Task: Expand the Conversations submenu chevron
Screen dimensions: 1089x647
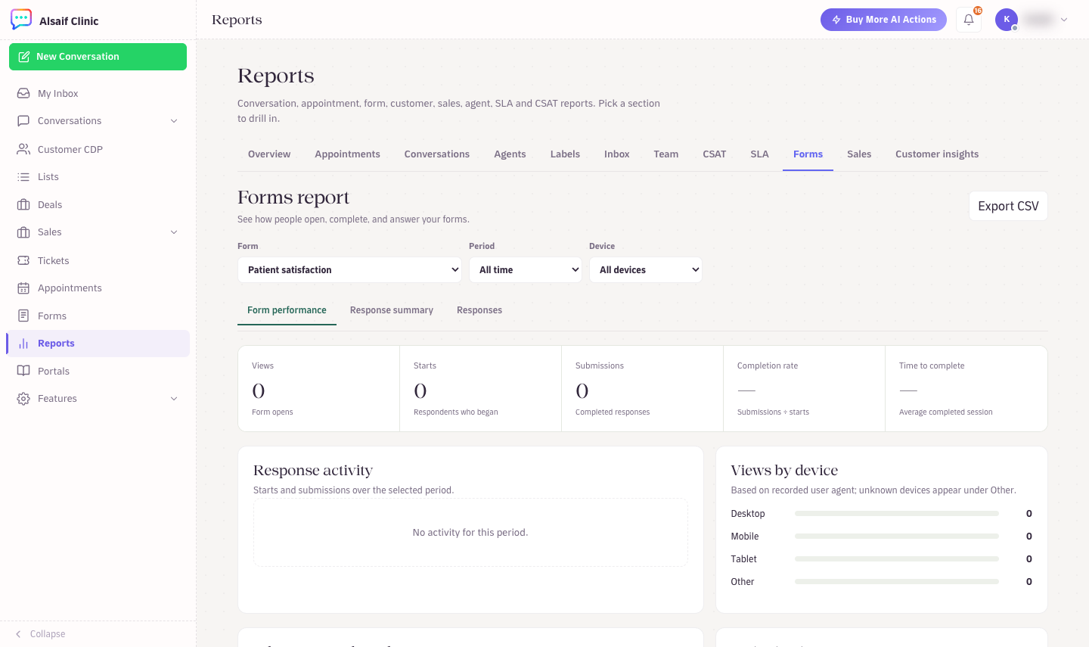Action: click(174, 121)
